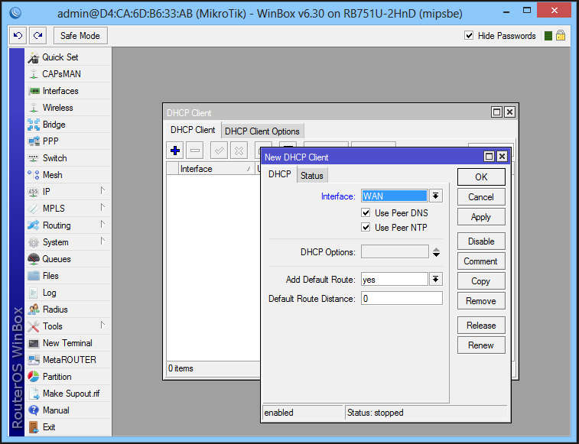Open MetaROUTER menu icon
This screenshot has height=444, width=579.
(34, 360)
